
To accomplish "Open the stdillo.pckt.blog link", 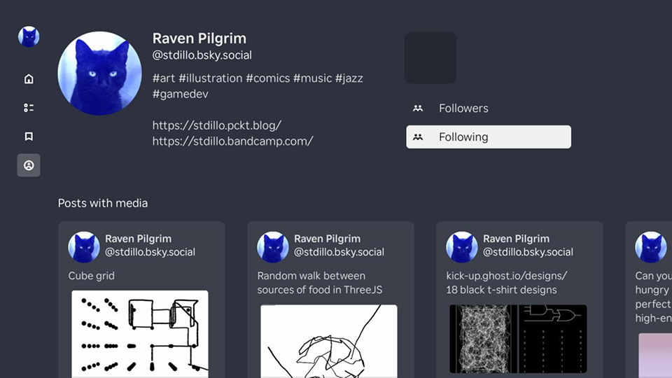I will pos(217,125).
